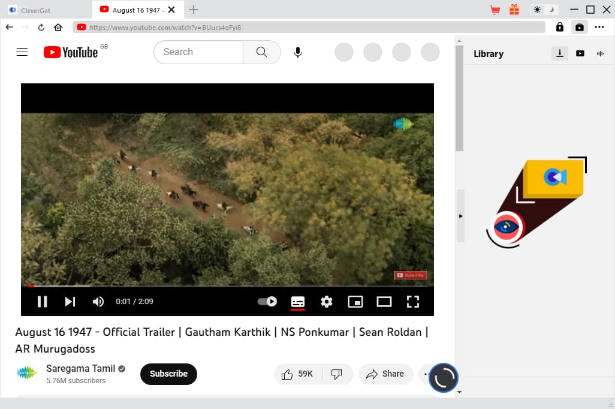Show downloading tasks in Library
615x409 pixels.
[560, 53]
